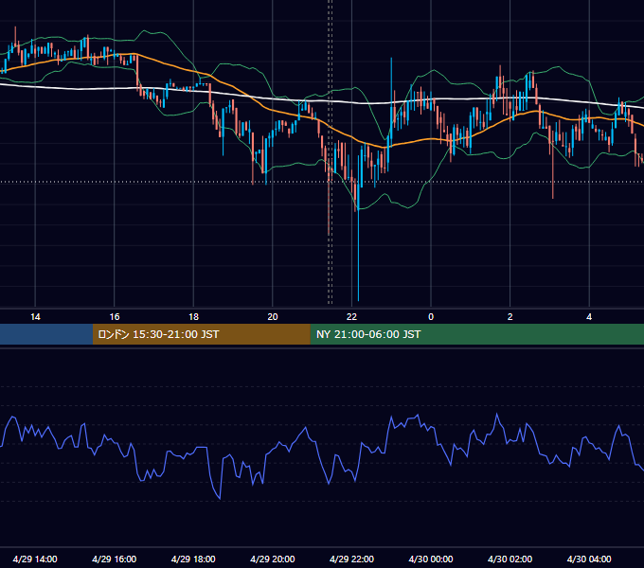Click the date label 4/29 20:00
644x568 pixels.
273,559
